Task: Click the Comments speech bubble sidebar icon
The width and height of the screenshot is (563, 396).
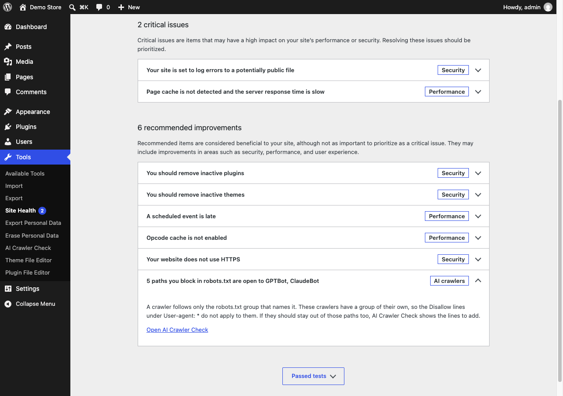Action: click(x=8, y=92)
